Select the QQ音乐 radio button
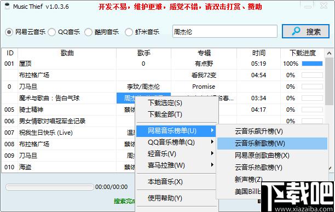335x212 pixels. (x=51, y=32)
